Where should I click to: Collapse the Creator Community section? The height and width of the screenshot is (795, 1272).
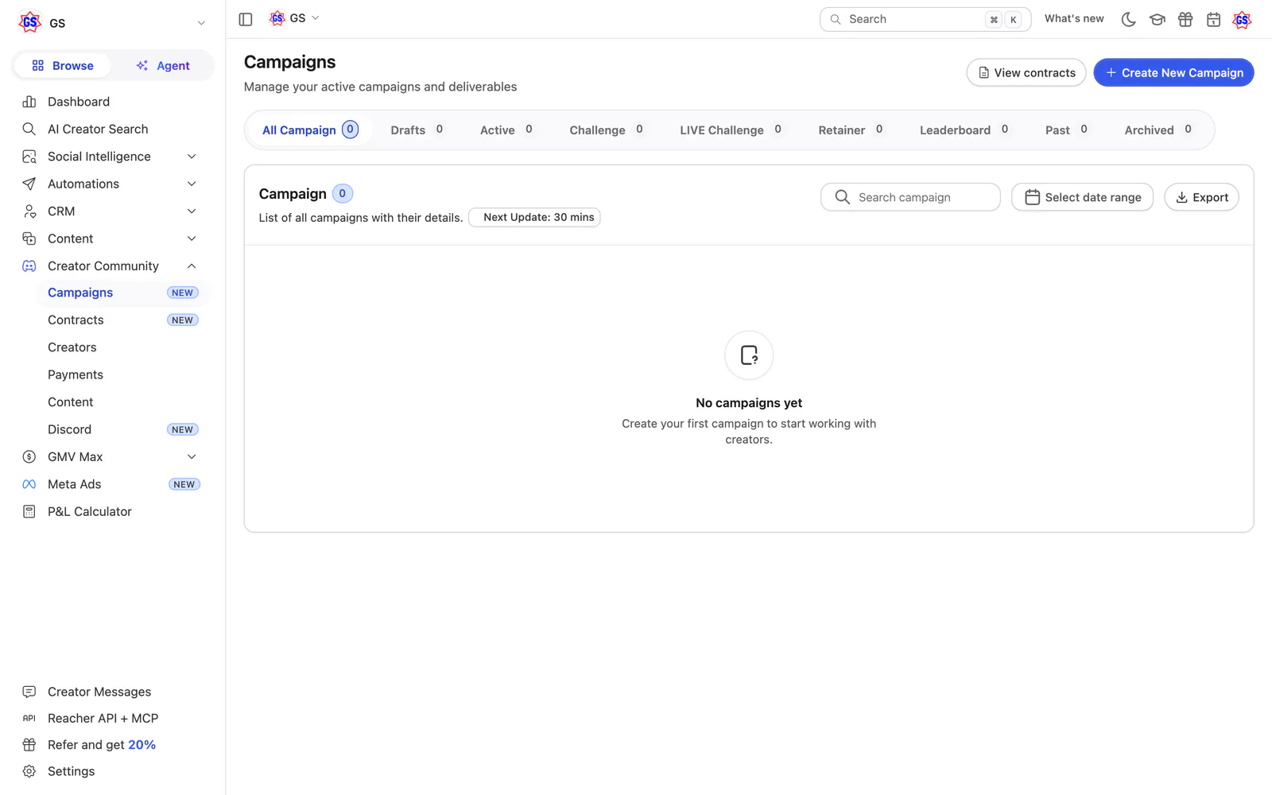pos(192,266)
